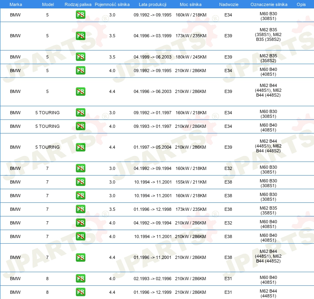Select the 04.1996 -> 03.1999 production years cell

pos(153,36)
